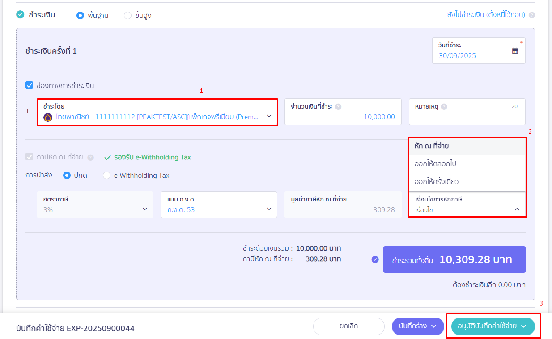Select the พื้นฐาน radio option
552x339 pixels.
point(81,16)
